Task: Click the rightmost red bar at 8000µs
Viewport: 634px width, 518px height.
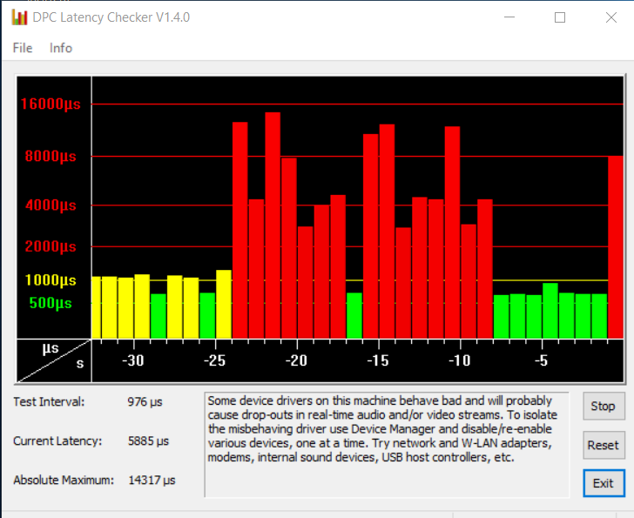Action: pos(616,247)
